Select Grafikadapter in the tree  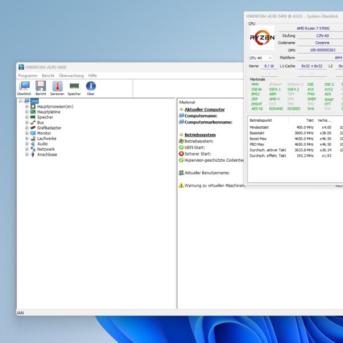click(x=49, y=127)
